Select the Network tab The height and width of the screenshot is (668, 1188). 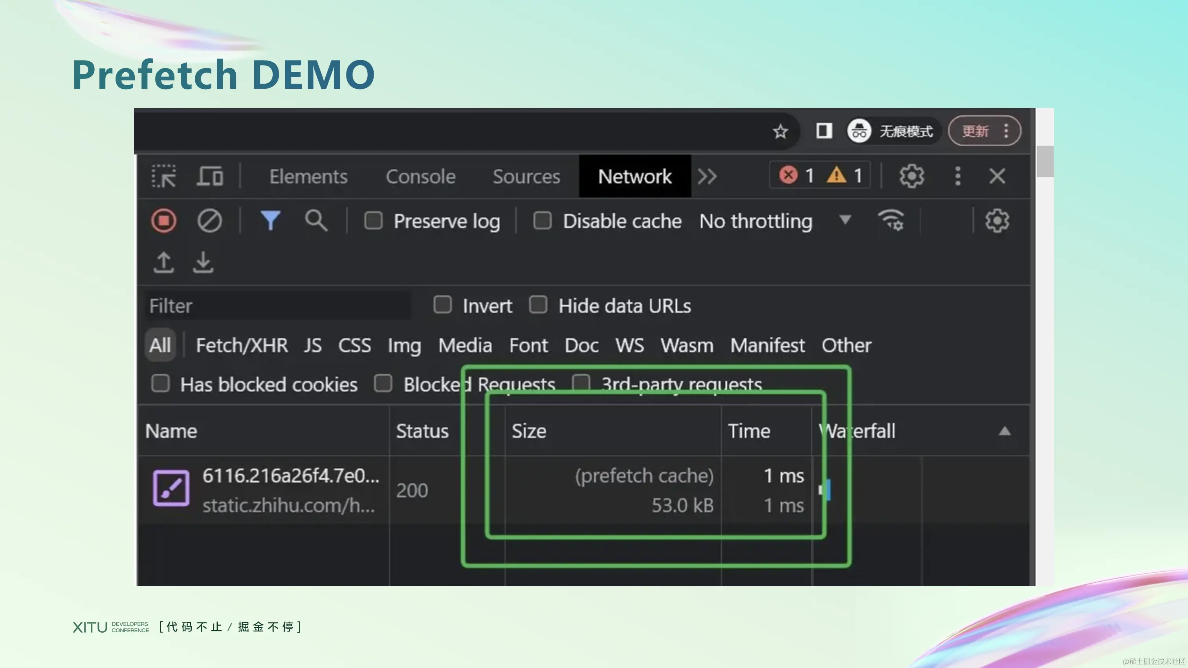pyautogui.click(x=634, y=176)
